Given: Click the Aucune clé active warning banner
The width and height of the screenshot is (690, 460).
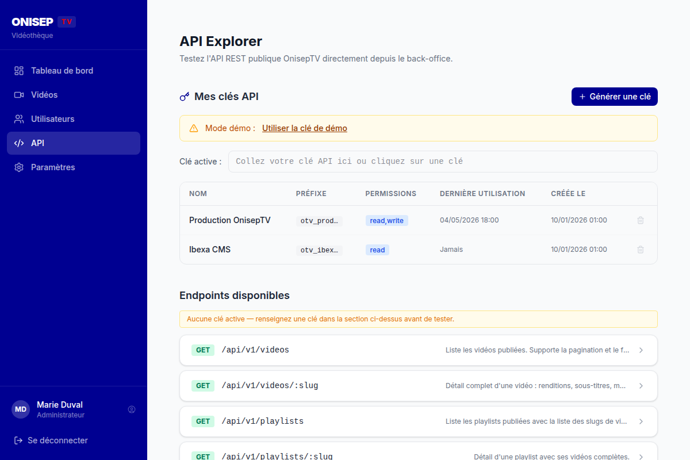Looking at the screenshot, I should click(419, 319).
